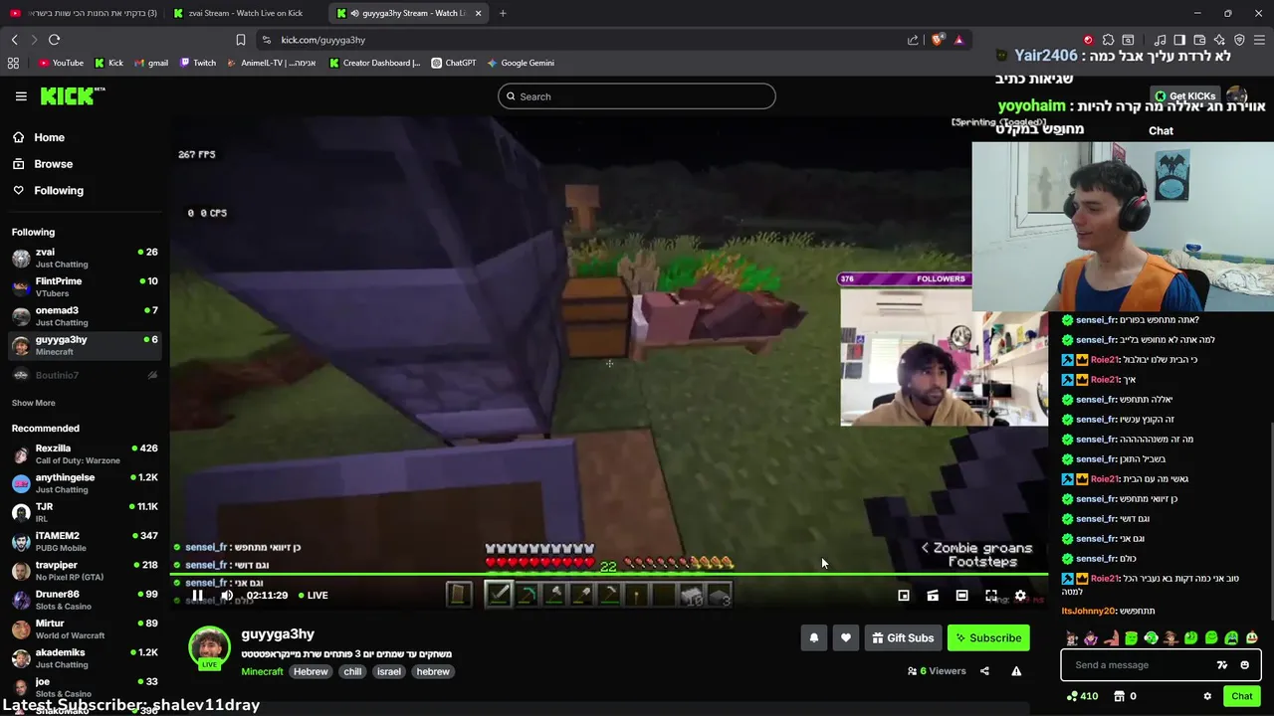Open mini player picture-in-picture icon
This screenshot has height=716, width=1274.
click(x=904, y=596)
